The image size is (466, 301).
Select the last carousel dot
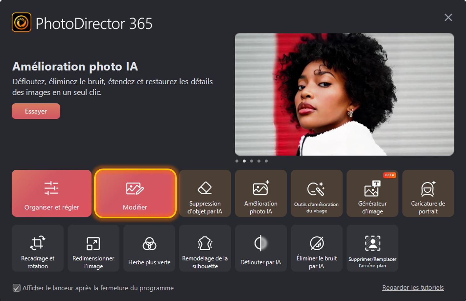266,161
